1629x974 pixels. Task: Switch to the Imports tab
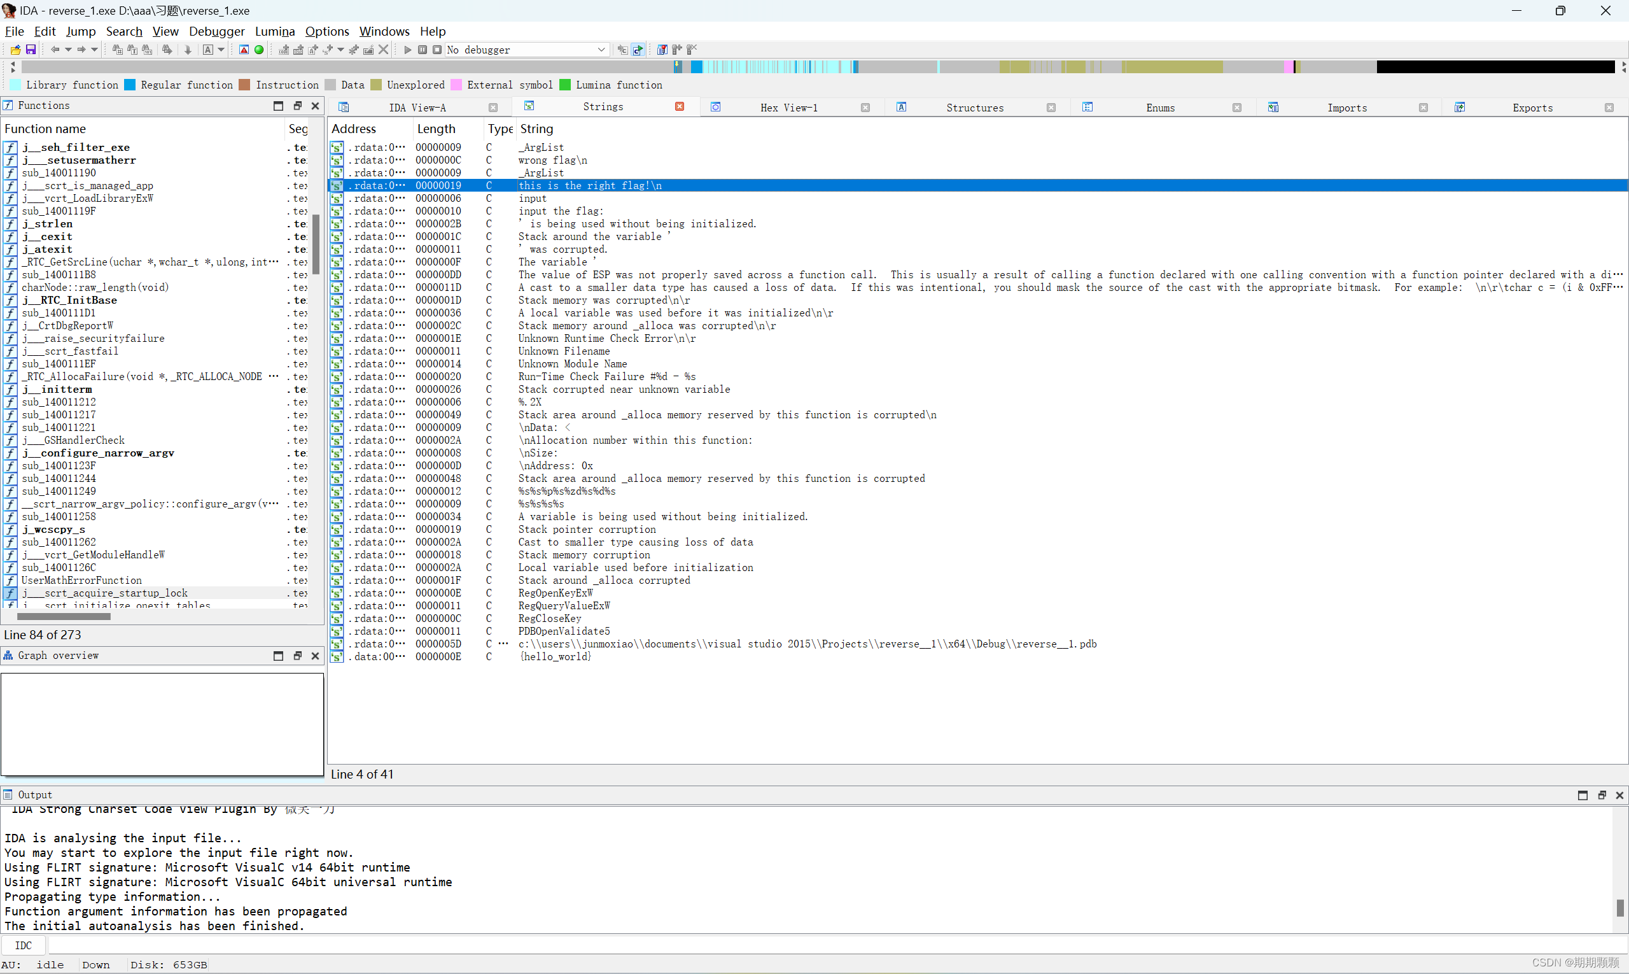1346,107
